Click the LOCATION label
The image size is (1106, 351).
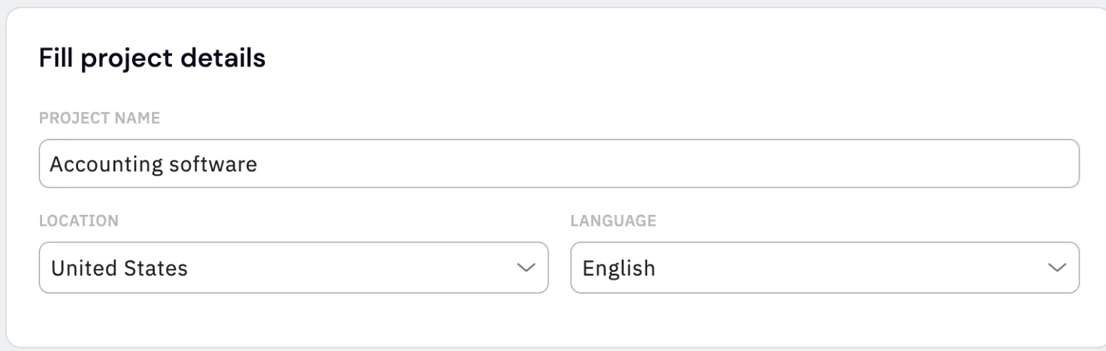coord(79,221)
